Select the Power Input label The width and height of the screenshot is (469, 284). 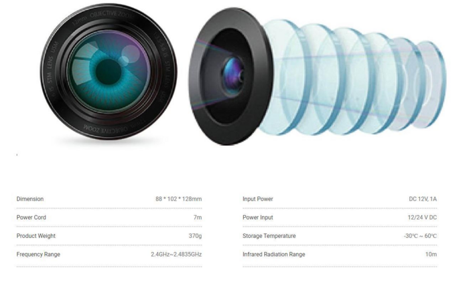point(258,217)
